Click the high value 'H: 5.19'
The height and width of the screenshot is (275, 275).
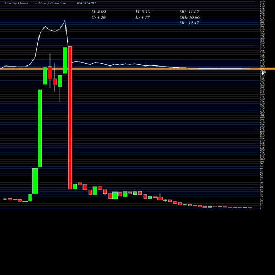pos(143,12)
